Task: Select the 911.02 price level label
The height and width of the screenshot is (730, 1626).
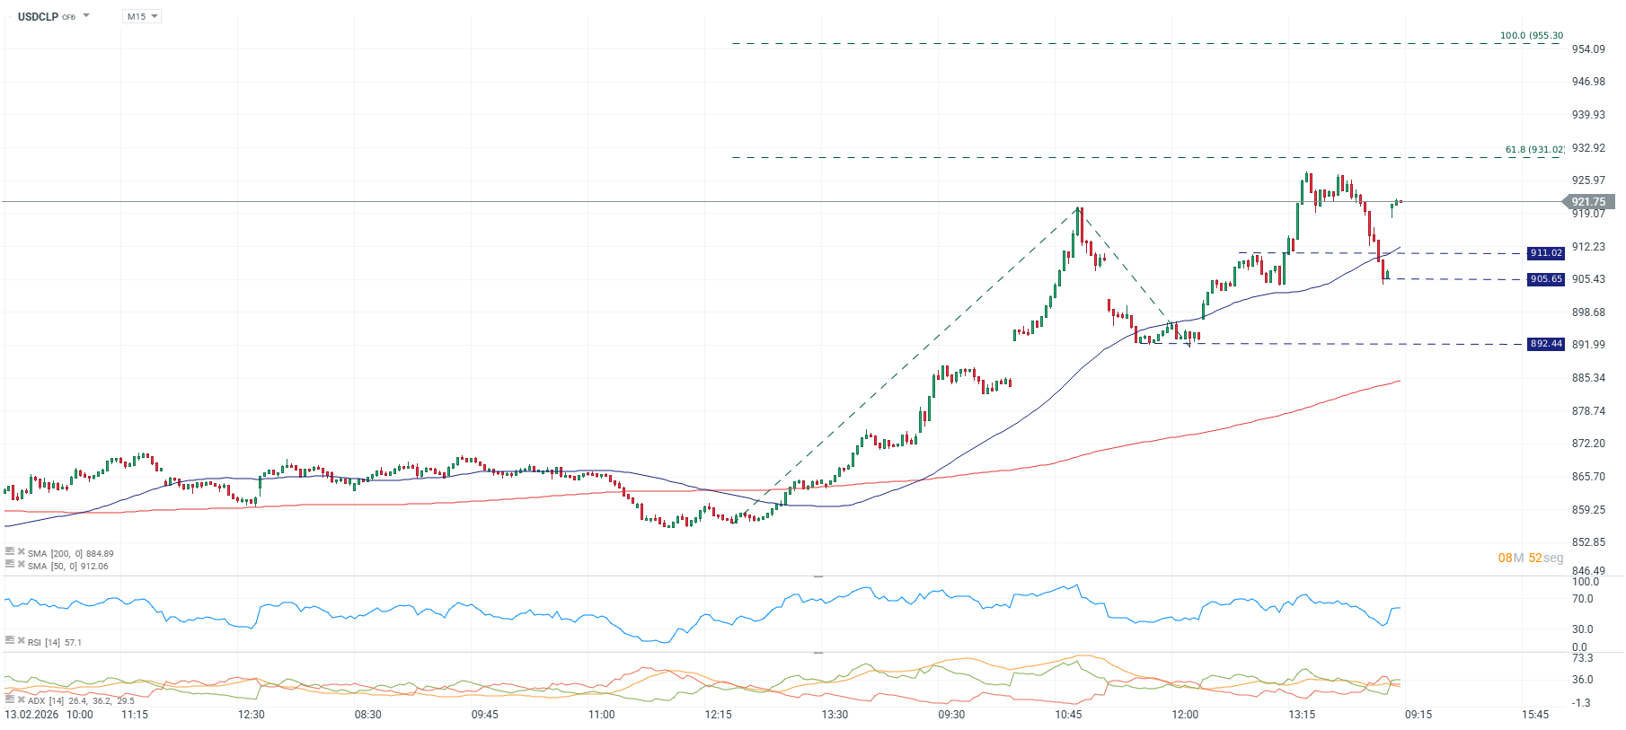Action: pos(1546,253)
